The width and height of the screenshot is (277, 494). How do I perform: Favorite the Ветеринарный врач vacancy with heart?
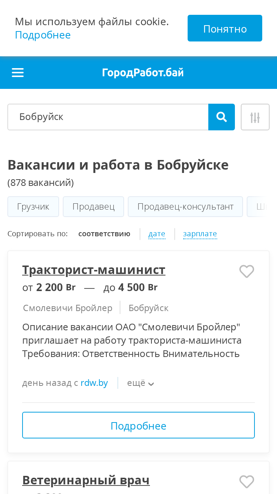click(x=247, y=482)
